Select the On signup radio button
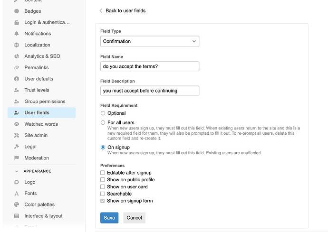The image size is (328, 232). pos(103,148)
